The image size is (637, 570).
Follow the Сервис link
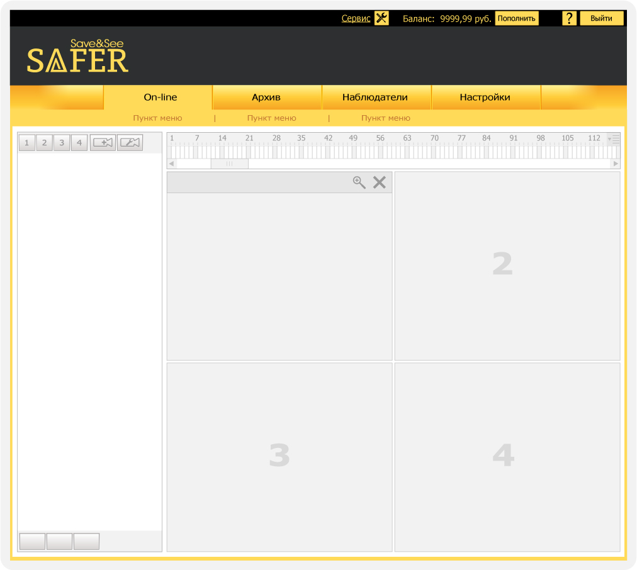point(356,18)
